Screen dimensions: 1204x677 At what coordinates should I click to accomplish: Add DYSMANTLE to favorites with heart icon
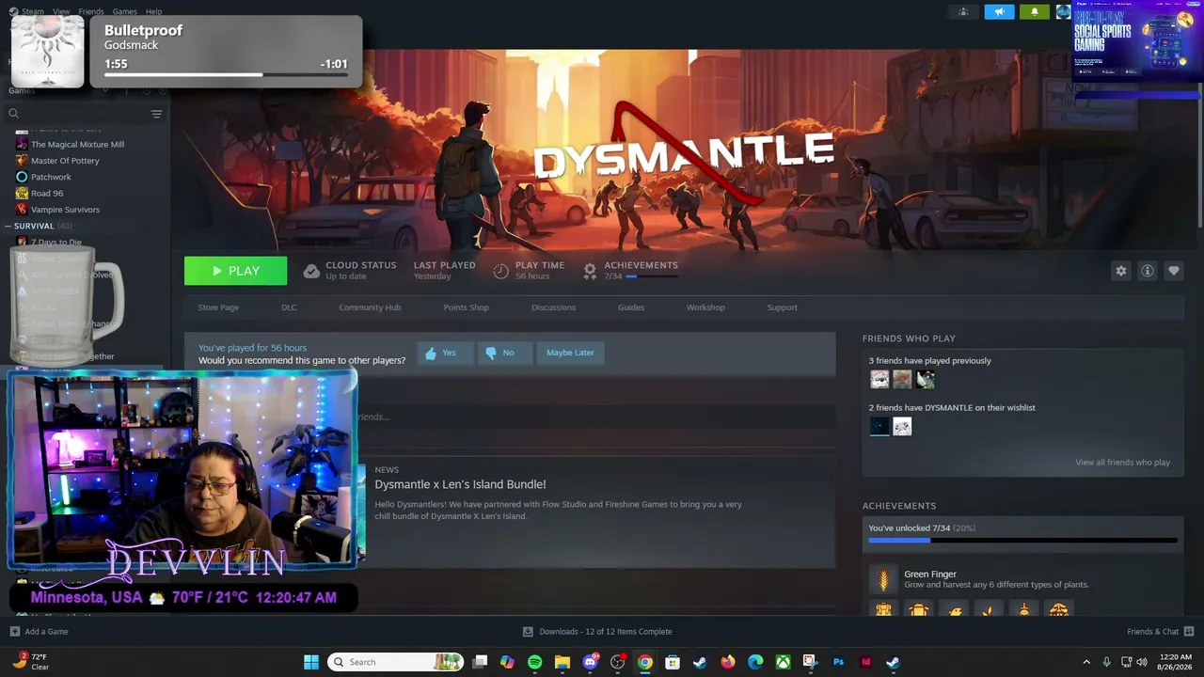(x=1173, y=271)
